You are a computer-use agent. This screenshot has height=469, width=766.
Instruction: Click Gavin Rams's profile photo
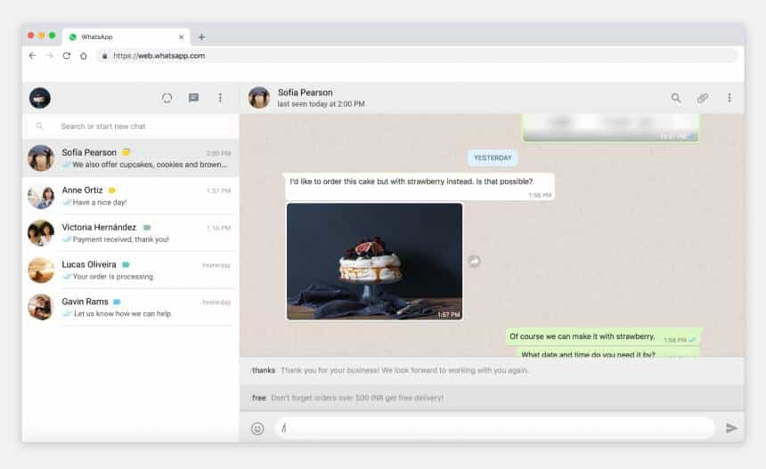pyautogui.click(x=41, y=307)
